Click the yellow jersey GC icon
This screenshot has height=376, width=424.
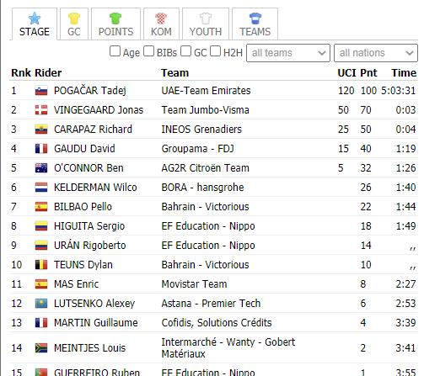74,19
